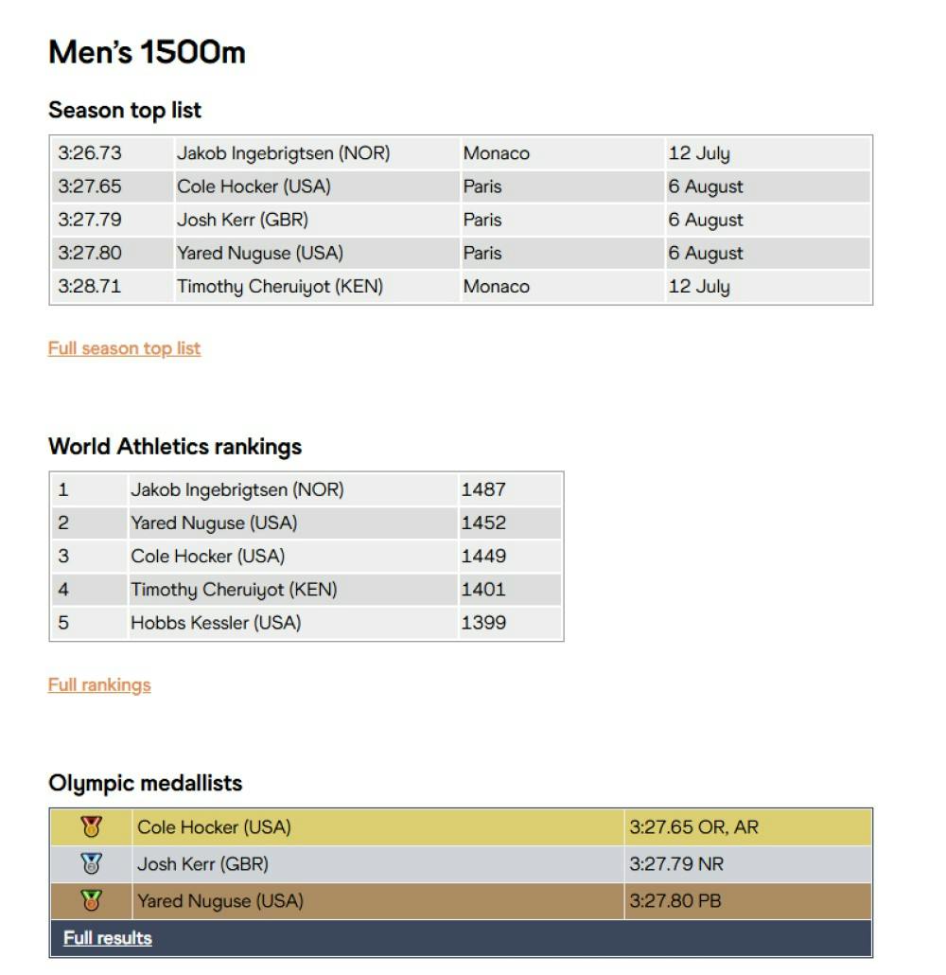Select Timothy Cheruiyot in season top list
The image size is (946, 975).
point(280,286)
